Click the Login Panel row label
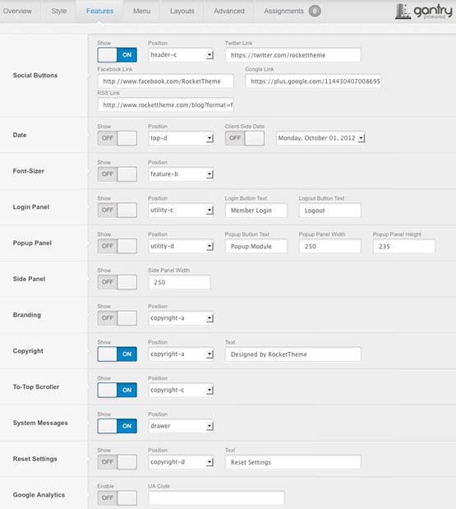The height and width of the screenshot is (509, 456). [31, 206]
